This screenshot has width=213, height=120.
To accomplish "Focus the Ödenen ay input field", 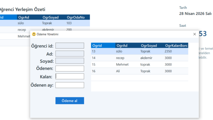I will click(70, 85).
